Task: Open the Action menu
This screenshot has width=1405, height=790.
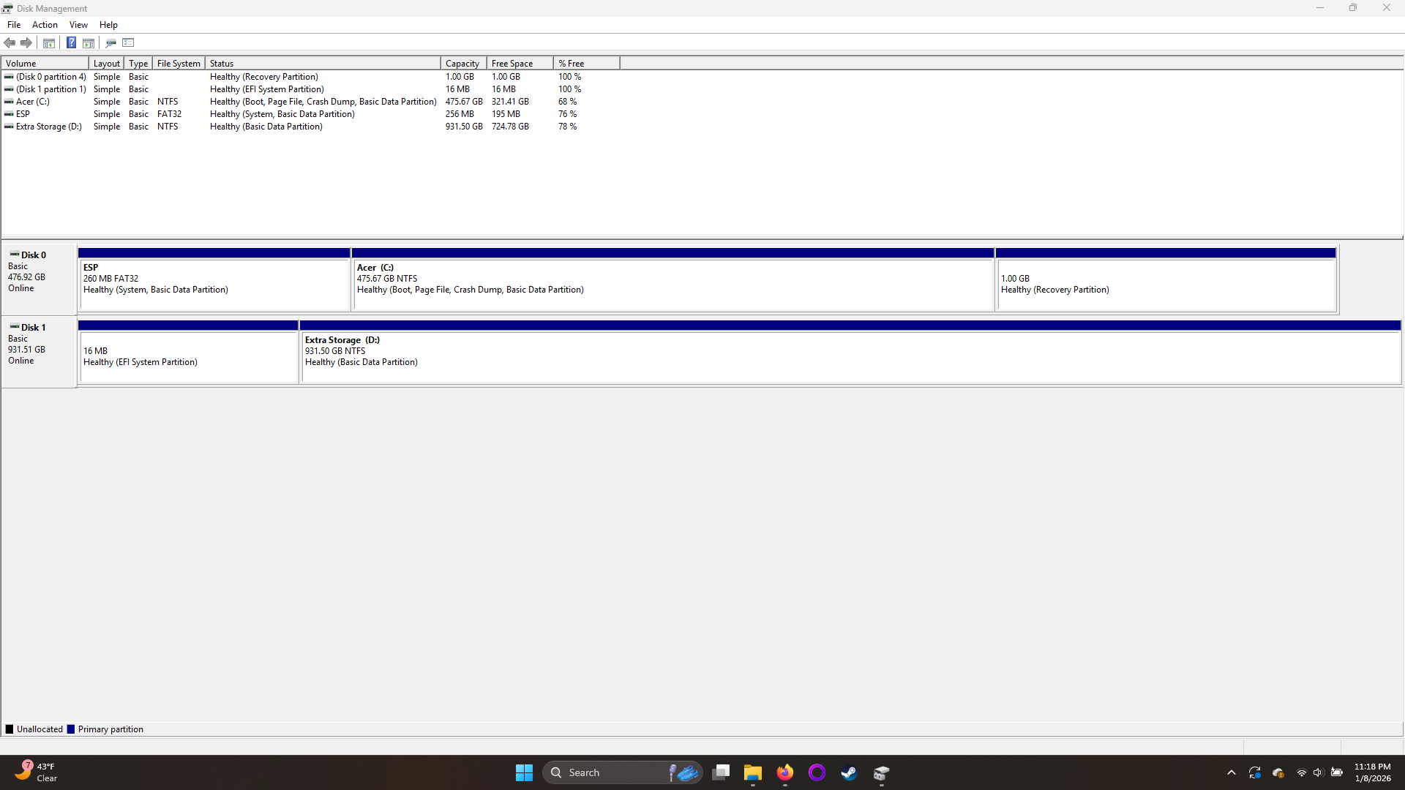Action: pos(45,25)
